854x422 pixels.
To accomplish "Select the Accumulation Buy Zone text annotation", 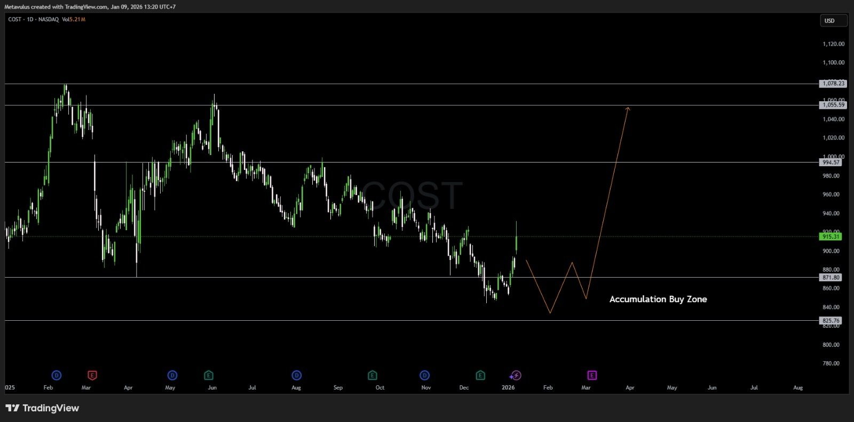I will coord(658,299).
